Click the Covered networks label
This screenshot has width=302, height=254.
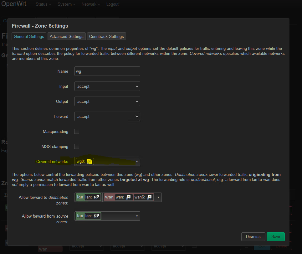(52, 161)
